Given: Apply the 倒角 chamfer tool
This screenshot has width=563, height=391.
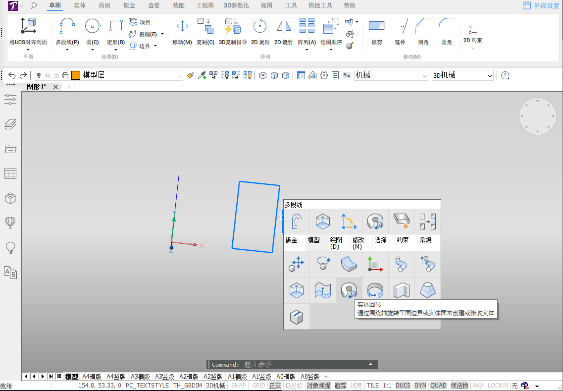Looking at the screenshot, I should [423, 26].
